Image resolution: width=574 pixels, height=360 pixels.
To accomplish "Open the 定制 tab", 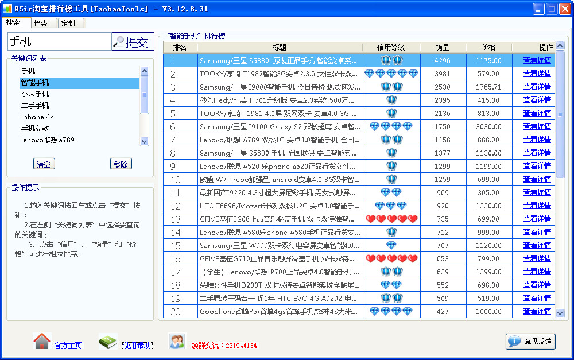I will 71,23.
